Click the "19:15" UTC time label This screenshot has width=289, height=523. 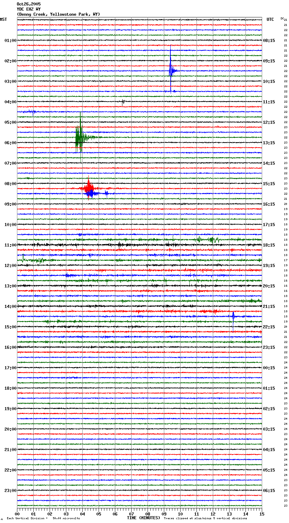coord(269,266)
